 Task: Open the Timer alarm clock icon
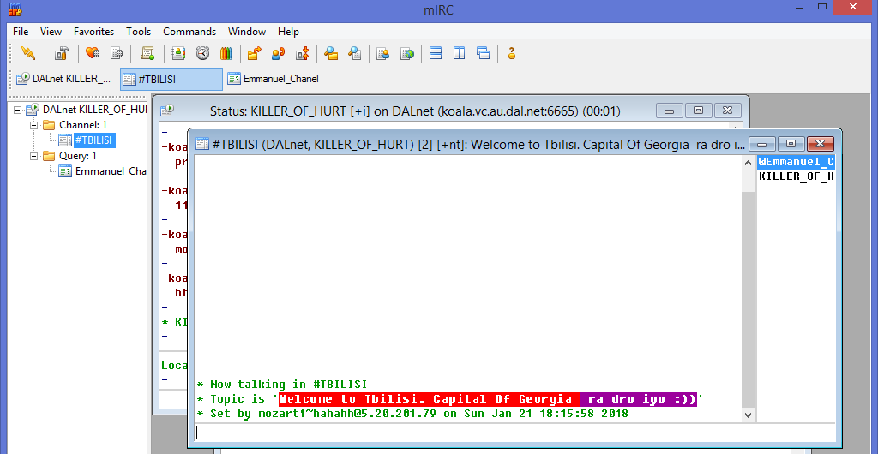pyautogui.click(x=202, y=53)
